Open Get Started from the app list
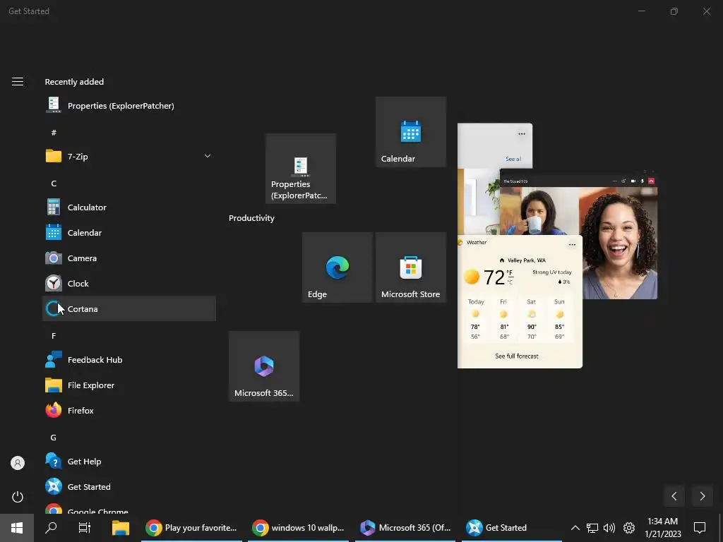The height and width of the screenshot is (542, 723). point(129,487)
